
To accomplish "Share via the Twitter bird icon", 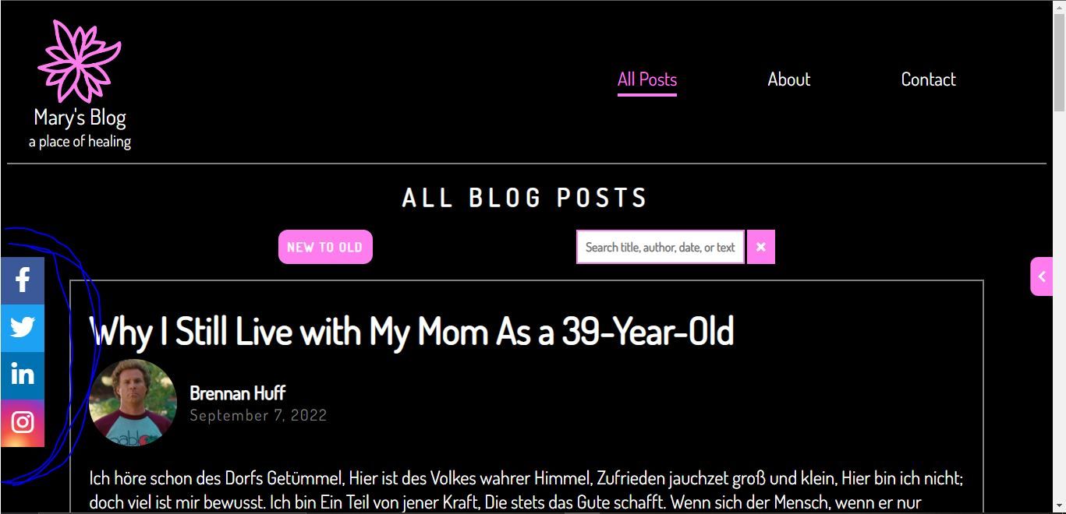I will click(x=22, y=328).
